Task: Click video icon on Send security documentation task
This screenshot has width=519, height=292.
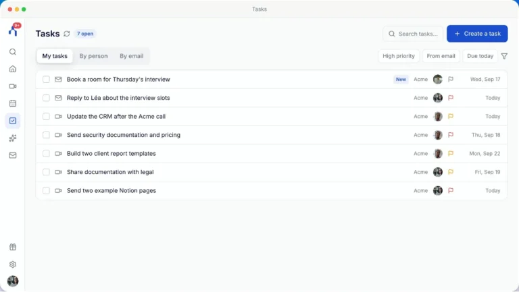Action: [58, 135]
